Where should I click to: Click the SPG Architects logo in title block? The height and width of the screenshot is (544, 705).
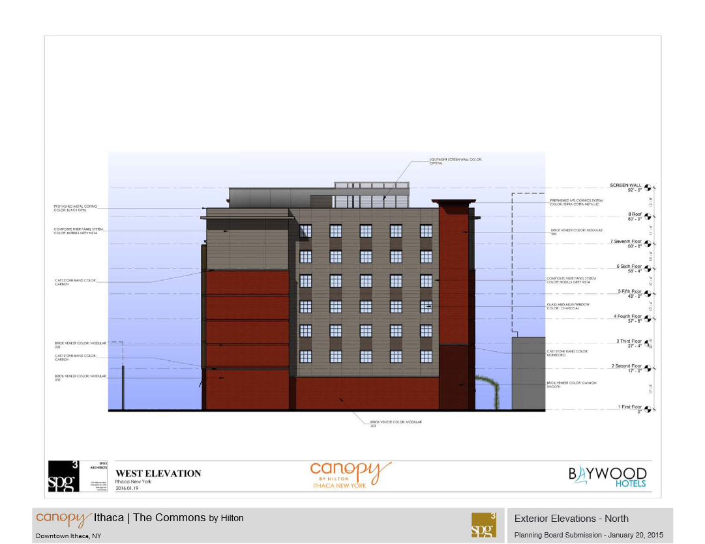tap(64, 476)
